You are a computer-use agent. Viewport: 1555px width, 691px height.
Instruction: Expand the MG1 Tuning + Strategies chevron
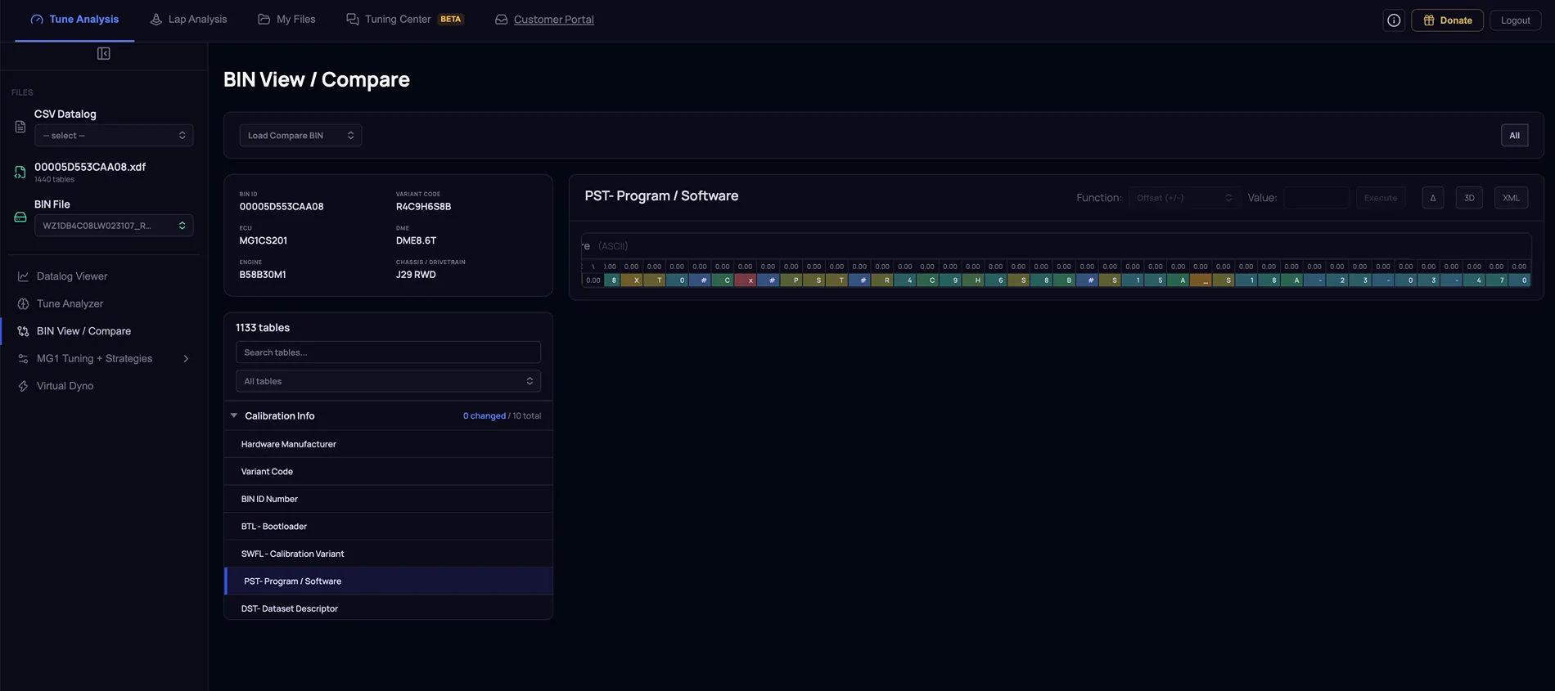(186, 358)
